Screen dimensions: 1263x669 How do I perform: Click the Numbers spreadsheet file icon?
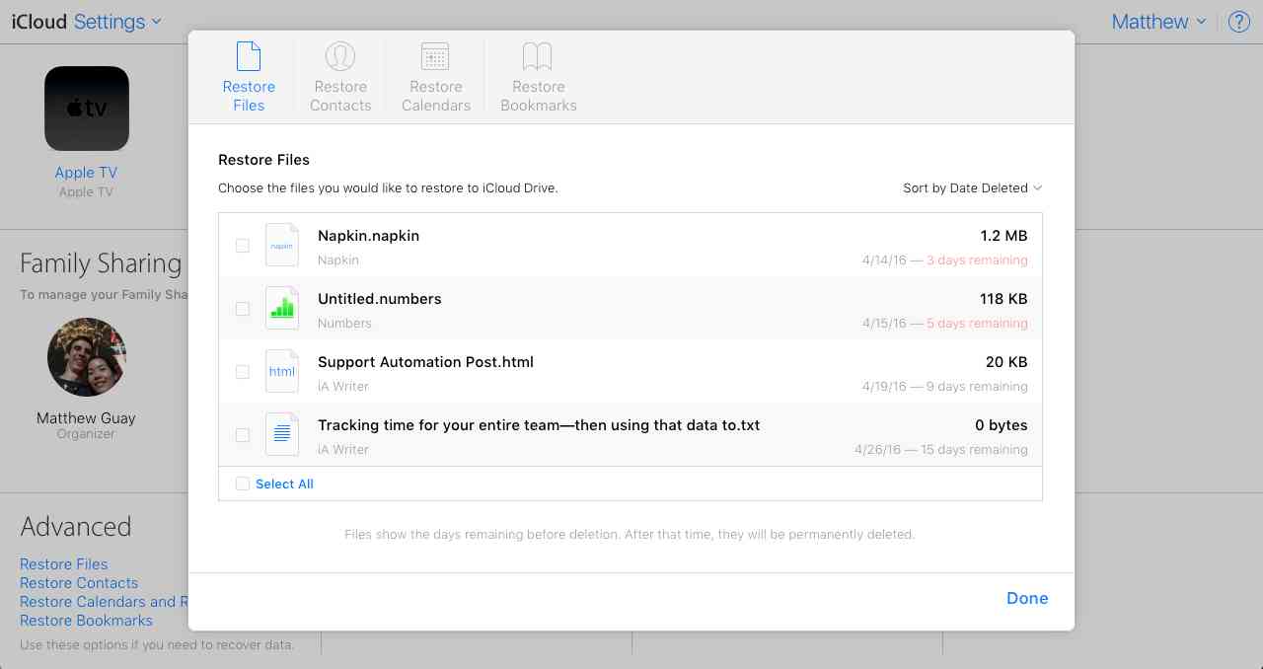(x=282, y=308)
